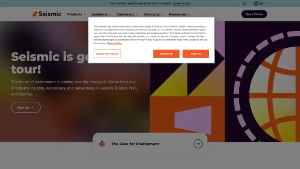Click the circled arrow on Enablement card
The image size is (300, 169).
point(198,144)
